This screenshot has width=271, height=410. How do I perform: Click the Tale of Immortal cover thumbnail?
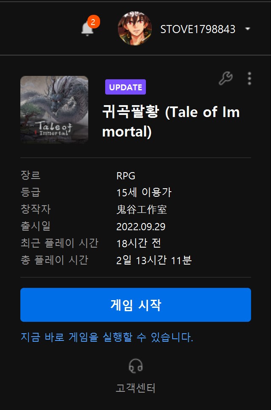tap(54, 109)
